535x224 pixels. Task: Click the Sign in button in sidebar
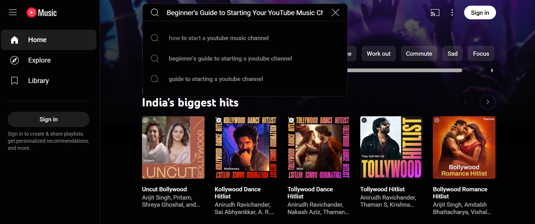click(x=49, y=119)
